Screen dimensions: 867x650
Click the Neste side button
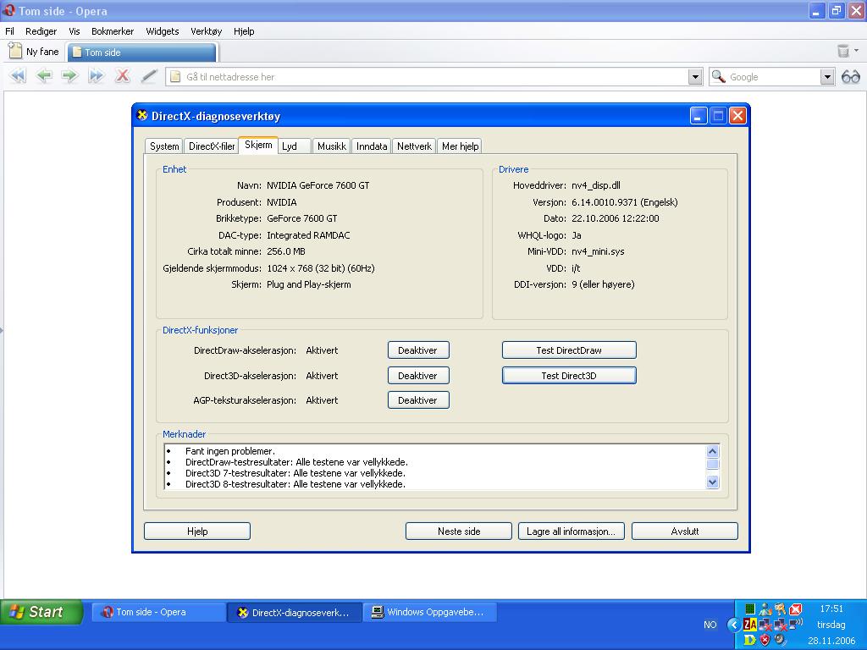tap(459, 532)
